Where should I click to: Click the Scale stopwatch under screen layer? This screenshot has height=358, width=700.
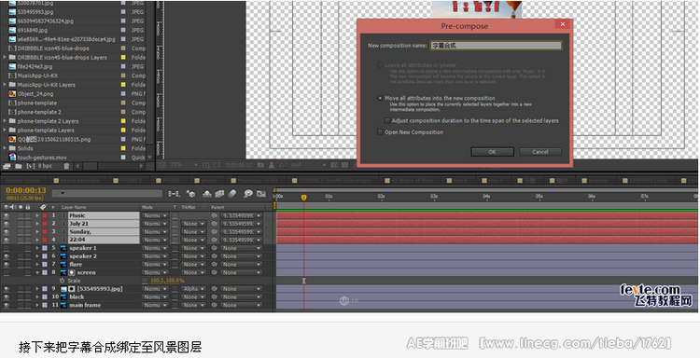click(62, 281)
